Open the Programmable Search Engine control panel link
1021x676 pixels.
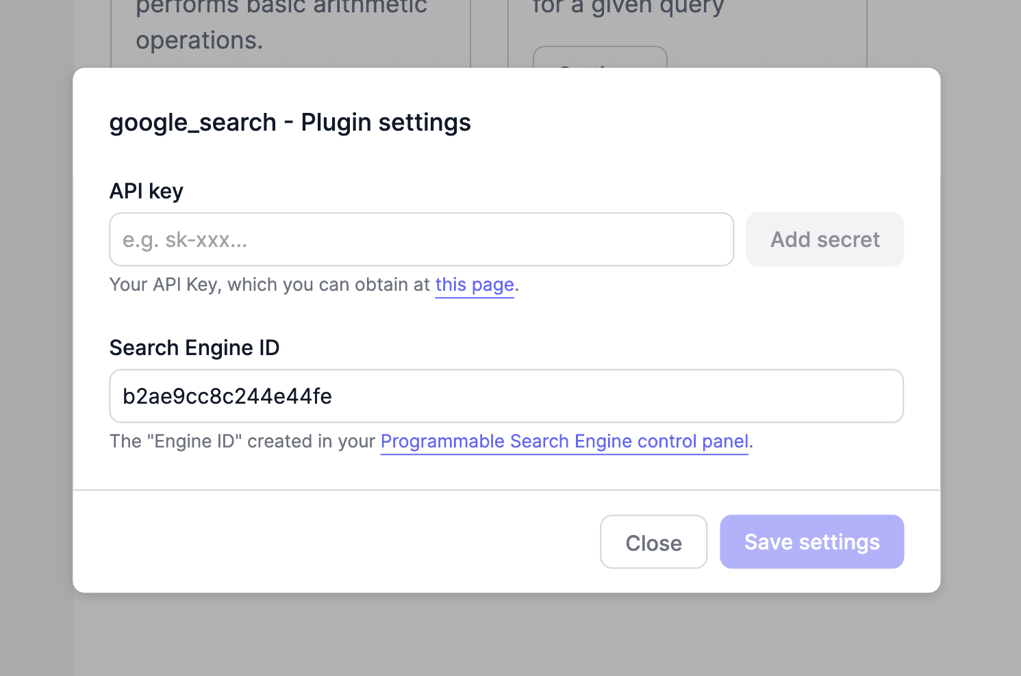pyautogui.click(x=564, y=441)
